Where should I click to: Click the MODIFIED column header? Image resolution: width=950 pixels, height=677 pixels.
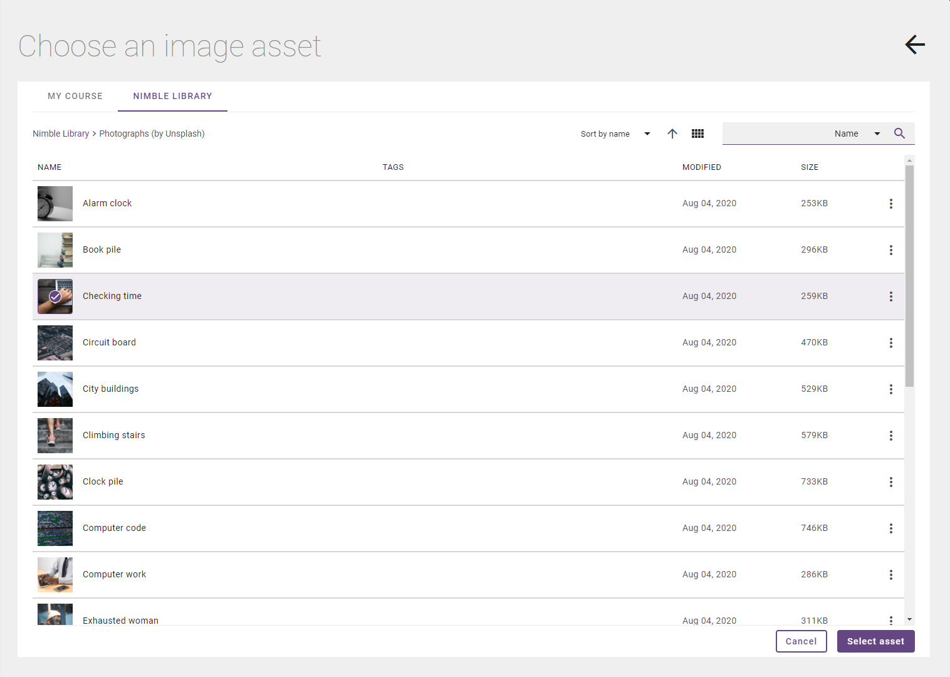[x=702, y=167]
